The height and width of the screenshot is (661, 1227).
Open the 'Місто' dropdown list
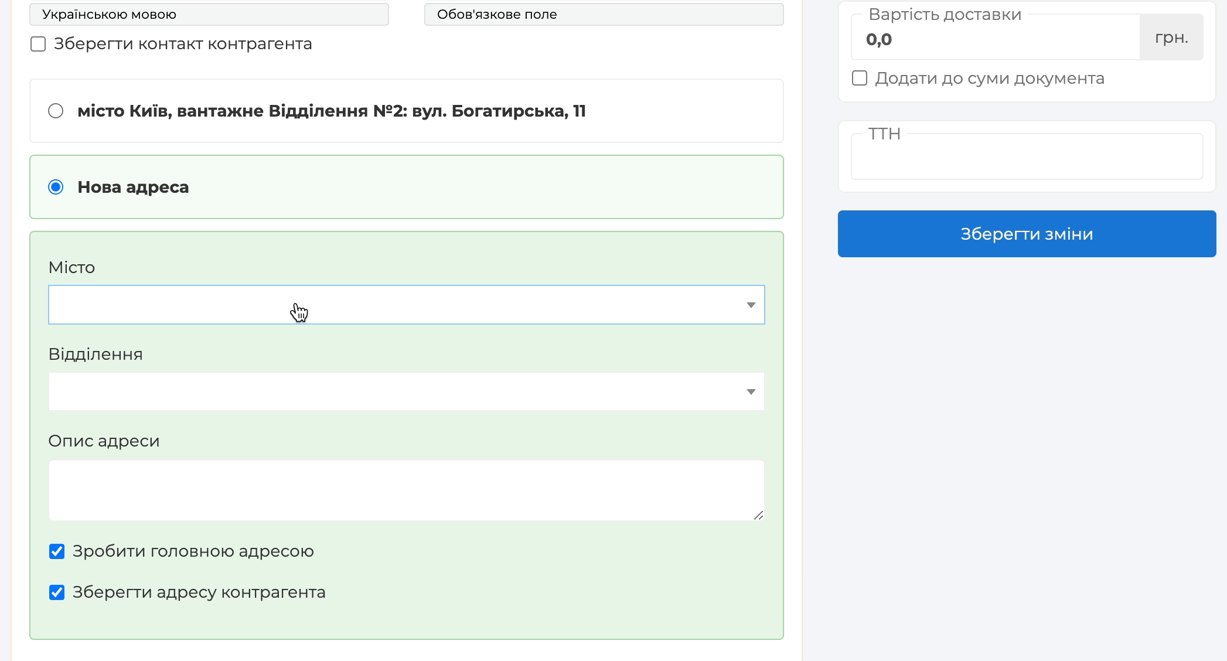(x=398, y=305)
